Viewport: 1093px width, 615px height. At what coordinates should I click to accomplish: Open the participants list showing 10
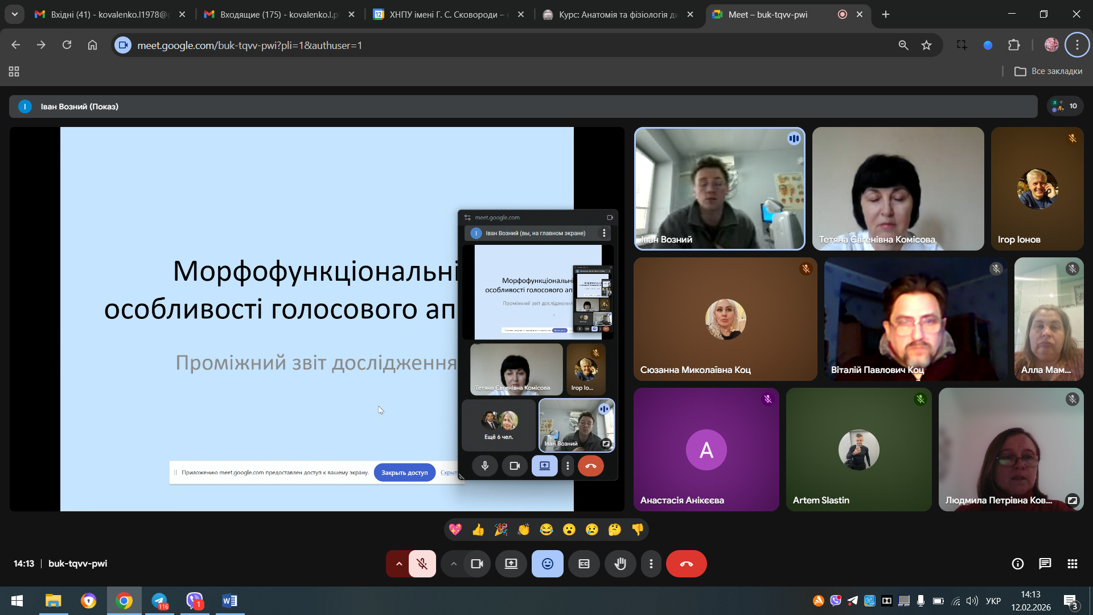coord(1065,106)
